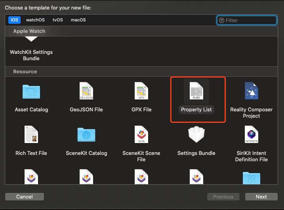Image resolution: width=284 pixels, height=210 pixels.
Task: Choose the GeoJSON File template
Action: coord(86,98)
